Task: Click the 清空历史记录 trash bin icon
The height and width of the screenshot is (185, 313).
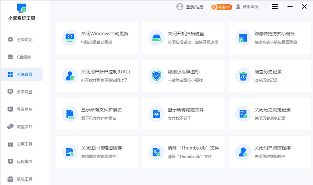Action: (243, 76)
